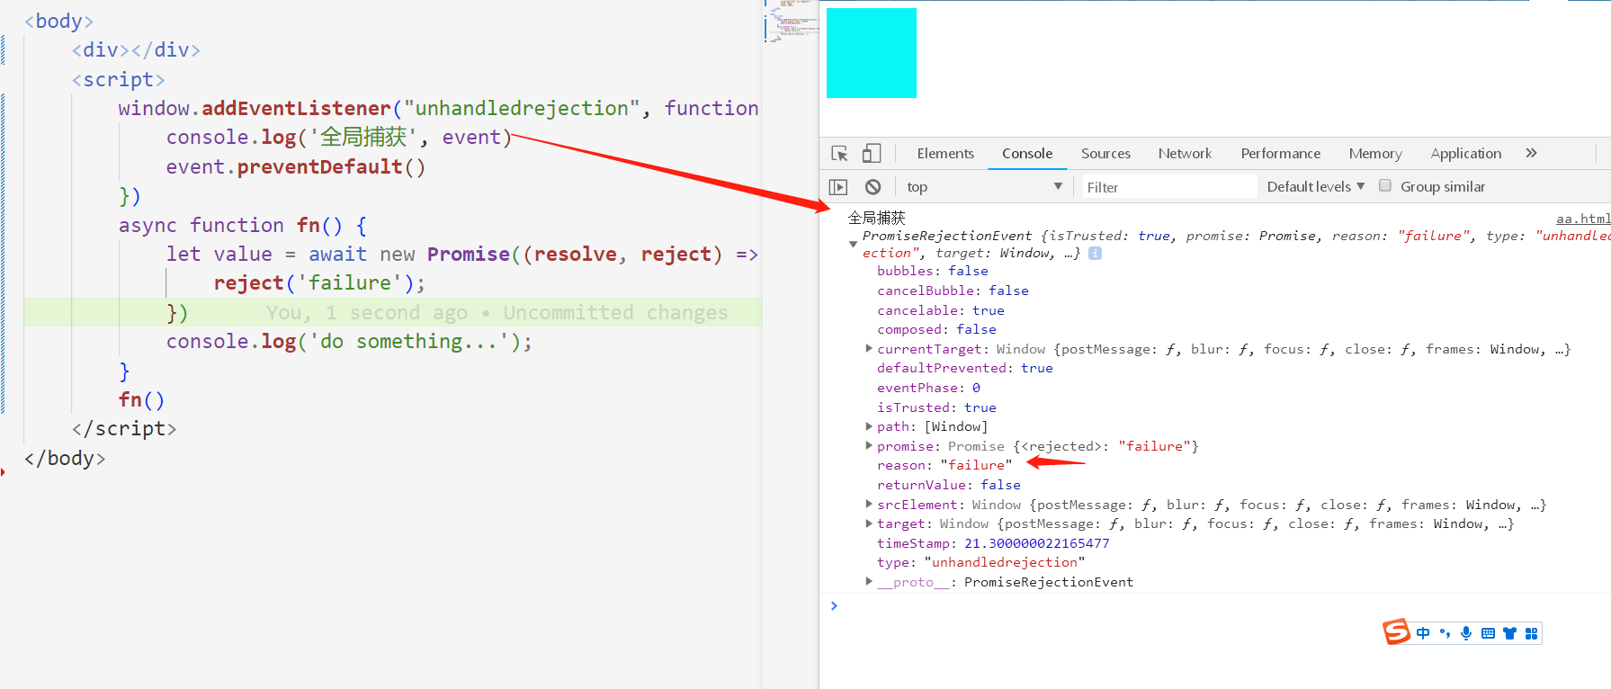This screenshot has height=689, width=1611.
Task: Click the returnValue: false row
Action: click(x=949, y=485)
